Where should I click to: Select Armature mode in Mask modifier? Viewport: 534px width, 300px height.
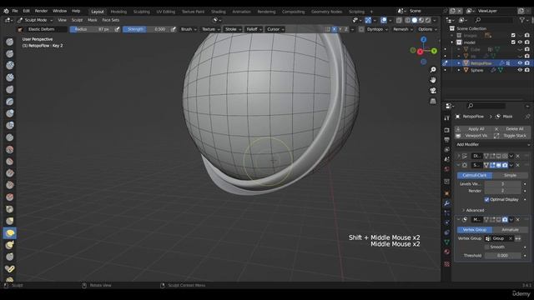[x=510, y=230]
